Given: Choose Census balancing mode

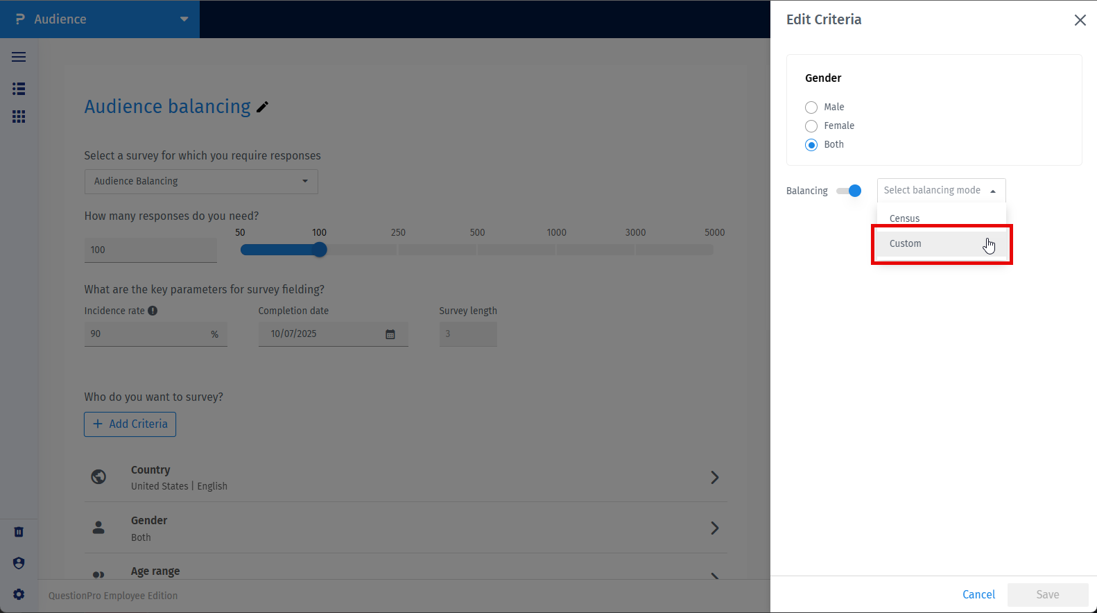Looking at the screenshot, I should (x=941, y=218).
